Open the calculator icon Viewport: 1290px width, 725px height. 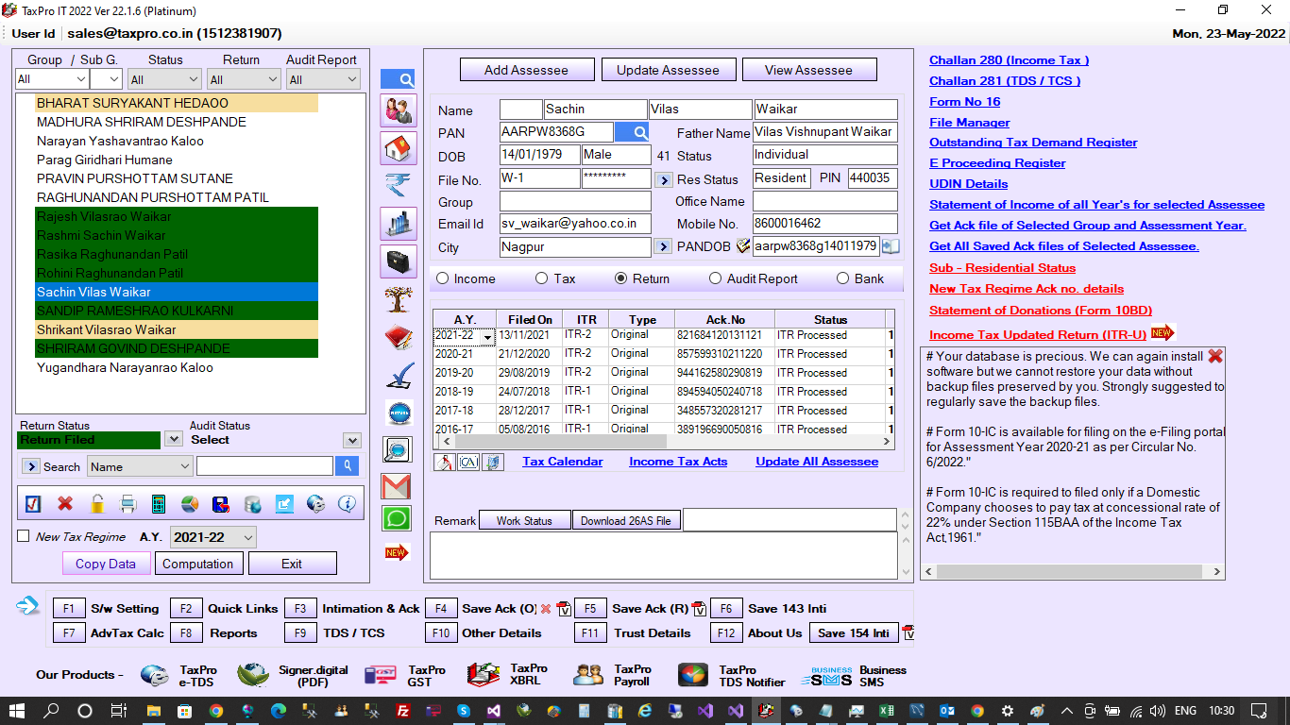[x=159, y=504]
